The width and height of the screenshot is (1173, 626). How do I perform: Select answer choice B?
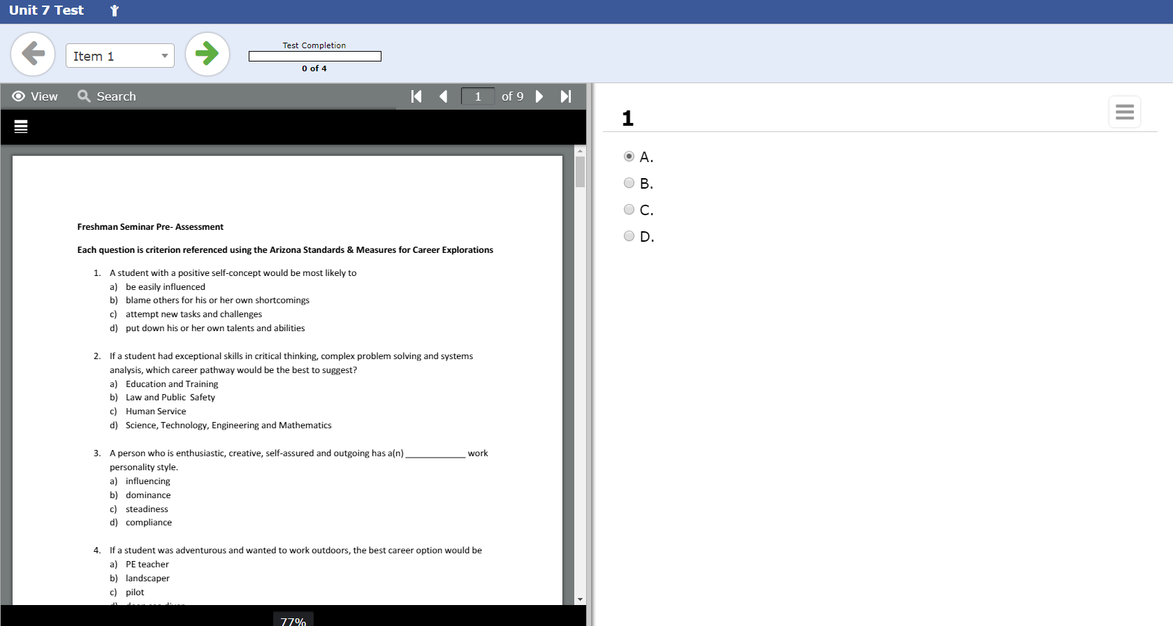pos(629,183)
